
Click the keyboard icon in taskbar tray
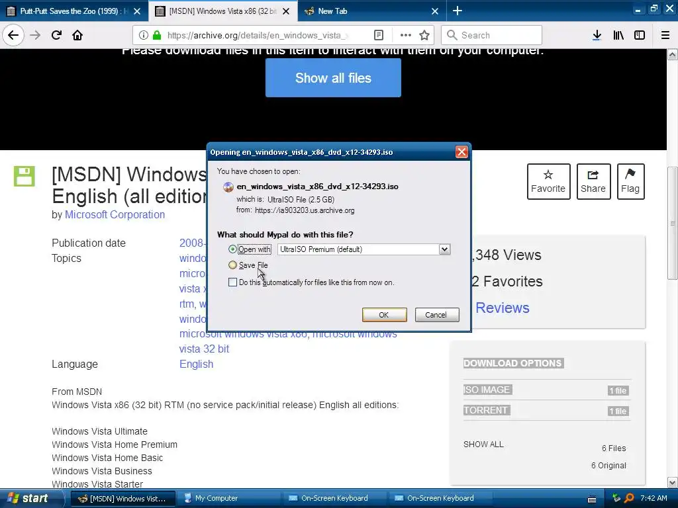click(x=592, y=499)
